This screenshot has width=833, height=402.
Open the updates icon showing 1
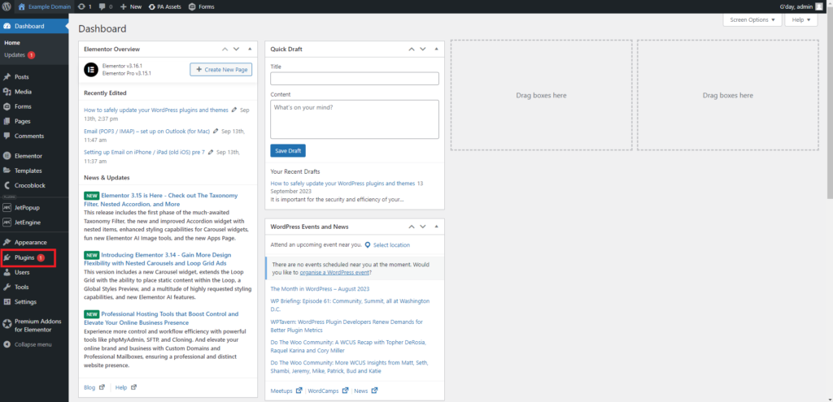(x=85, y=6)
